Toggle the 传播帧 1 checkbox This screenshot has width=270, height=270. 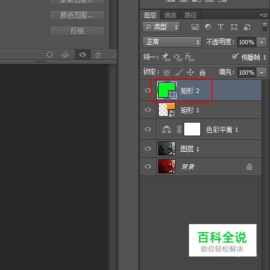click(234, 57)
